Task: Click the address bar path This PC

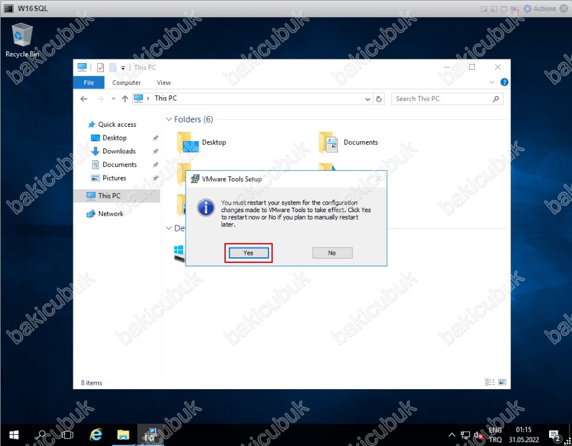Action: coord(166,98)
